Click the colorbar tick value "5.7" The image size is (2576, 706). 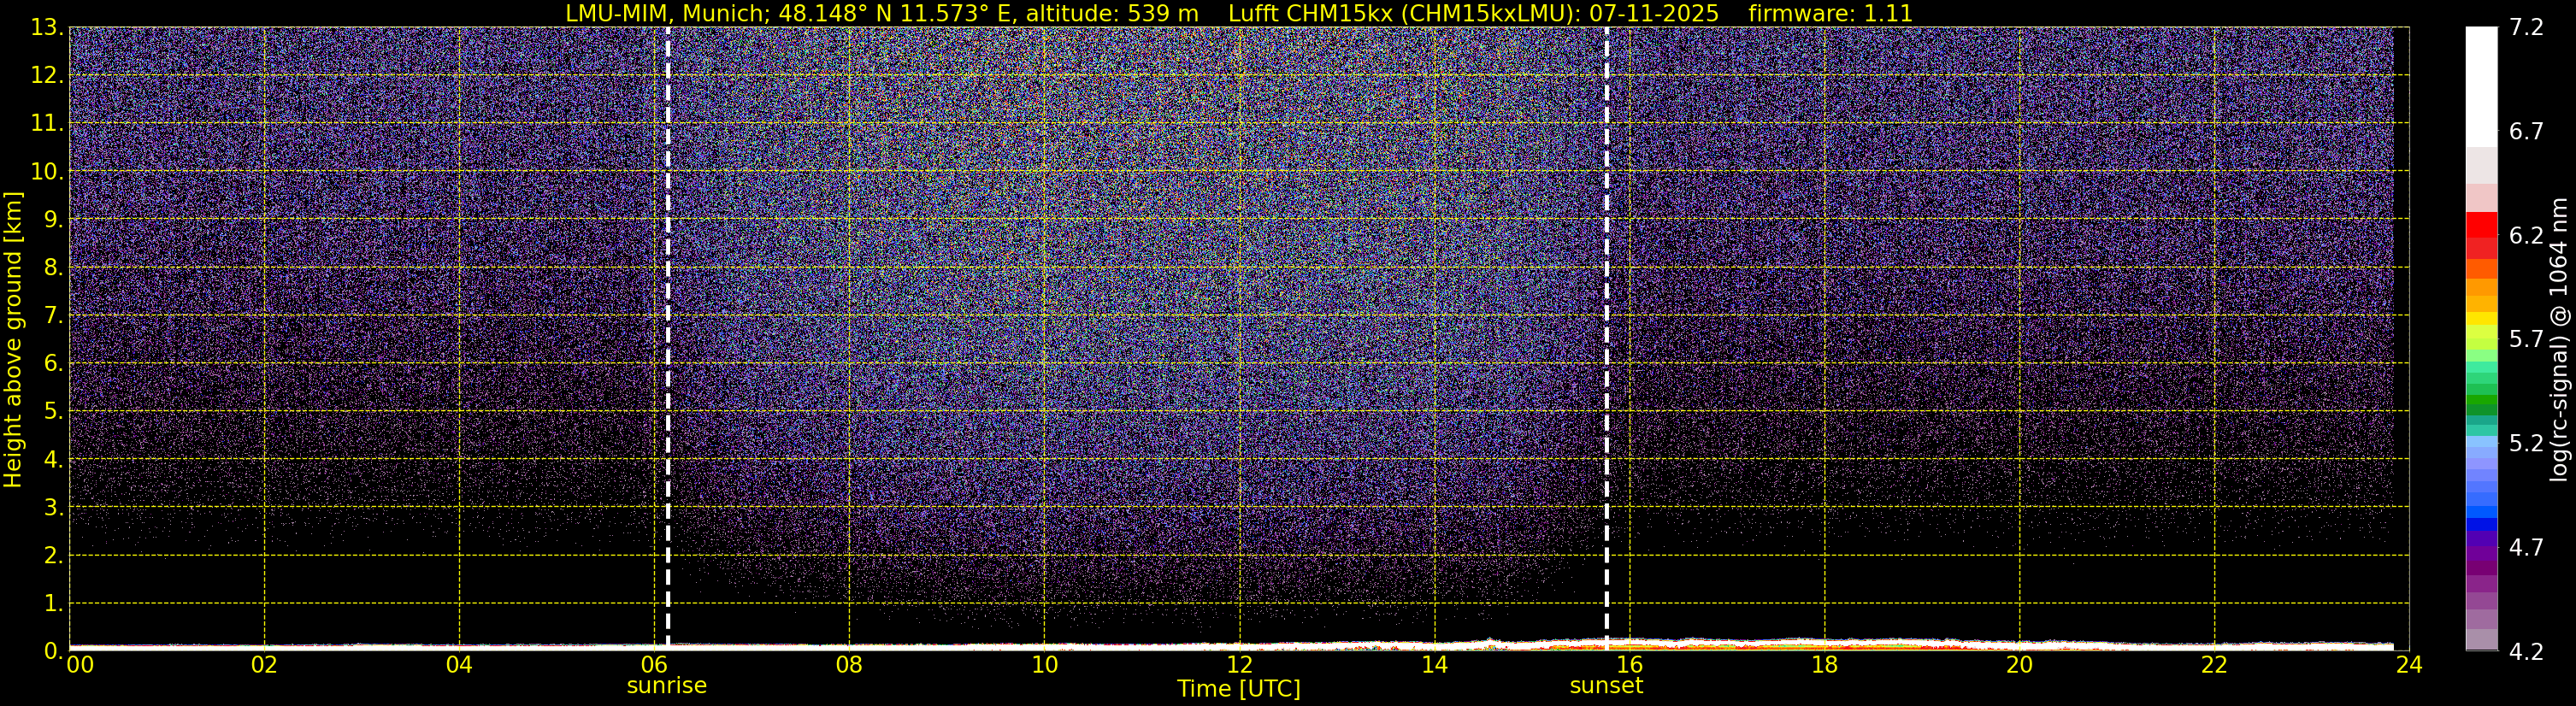tap(2526, 339)
